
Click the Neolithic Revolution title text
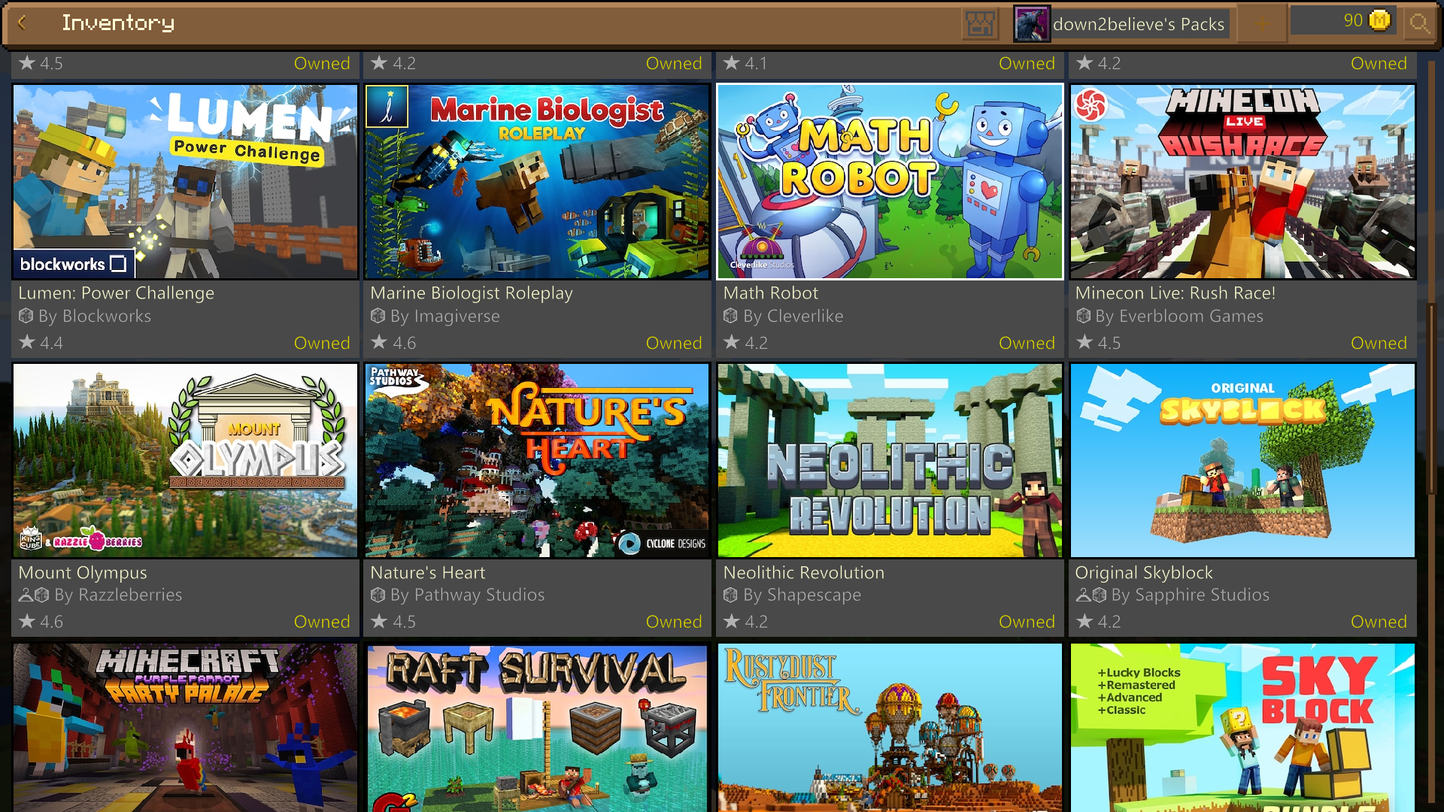803,572
